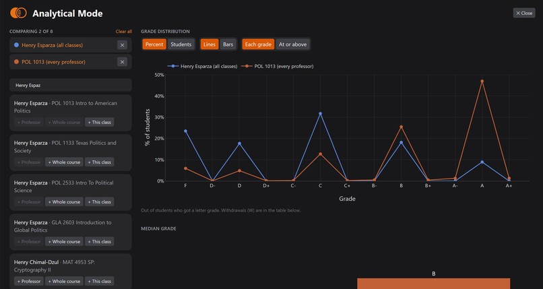The width and height of the screenshot is (543, 289).
Task: Toggle Henry Esparza series in chart legend
Action: [202, 66]
